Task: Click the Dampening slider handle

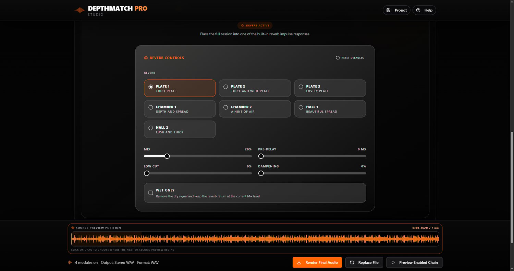Action: [x=261, y=173]
